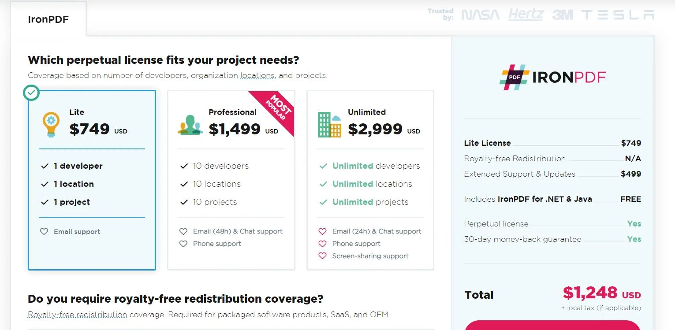Click Royalty-free Redistribution N/A row

(552, 159)
